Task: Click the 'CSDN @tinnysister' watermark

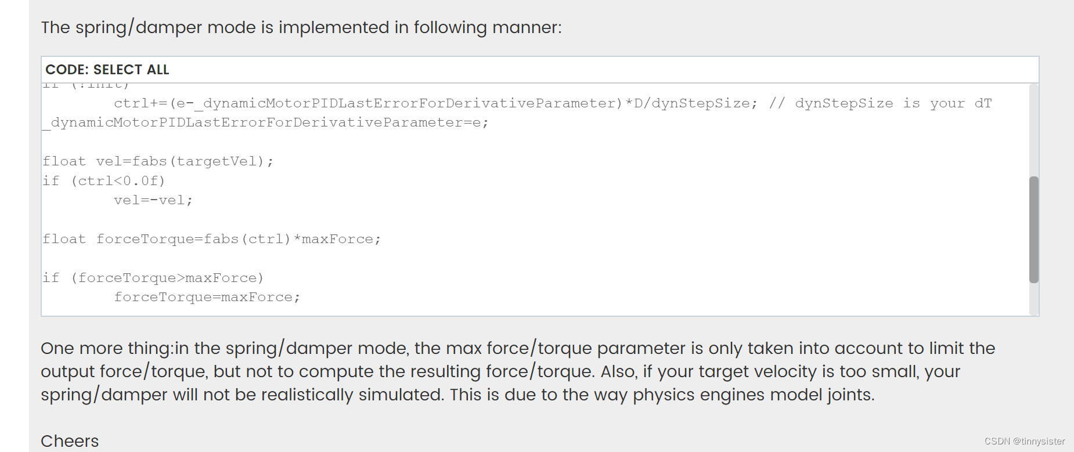Action: point(1025,441)
